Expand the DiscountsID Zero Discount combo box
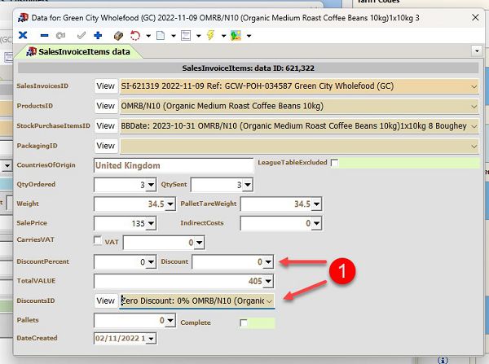 point(270,301)
